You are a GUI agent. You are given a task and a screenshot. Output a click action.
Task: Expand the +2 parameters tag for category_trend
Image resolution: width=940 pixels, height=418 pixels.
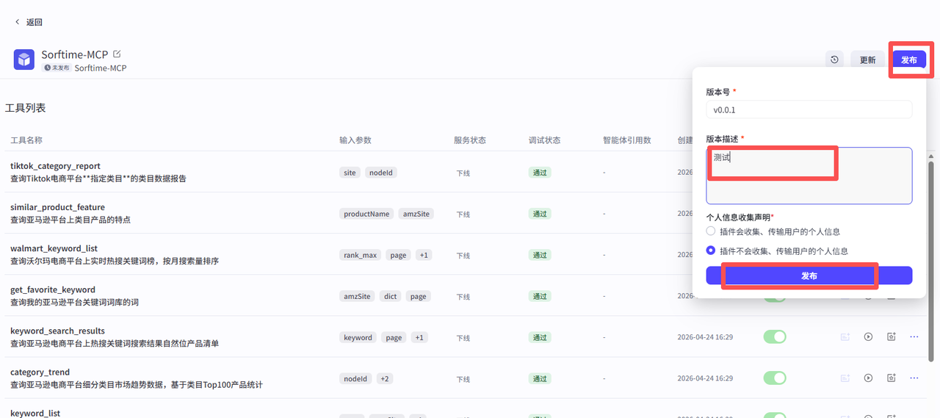point(385,378)
